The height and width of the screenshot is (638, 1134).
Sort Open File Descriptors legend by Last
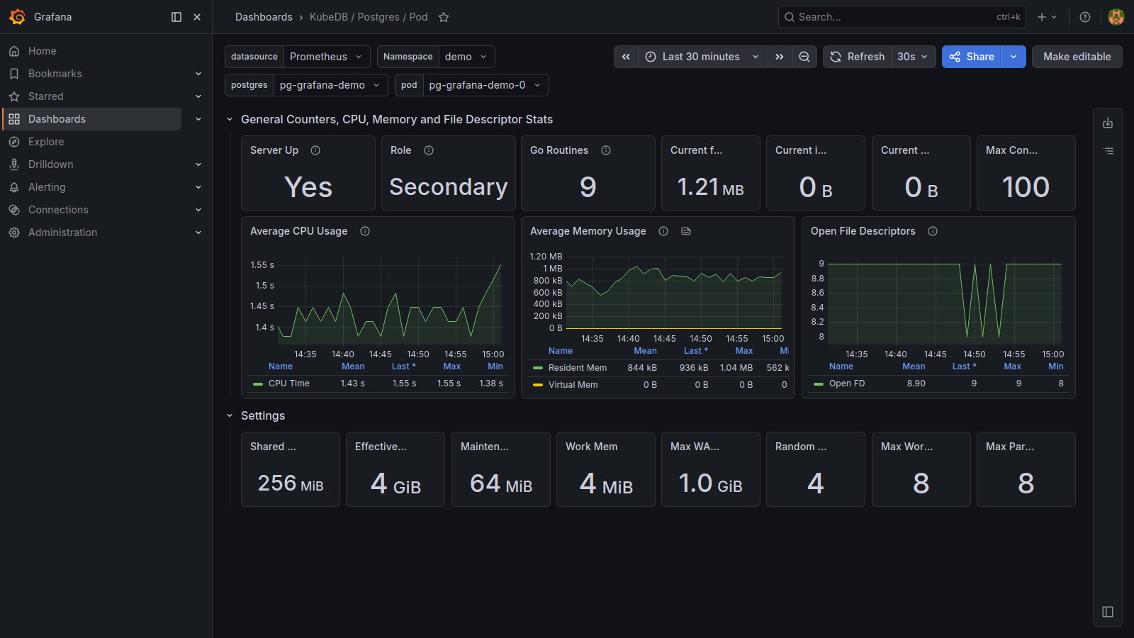pos(964,366)
